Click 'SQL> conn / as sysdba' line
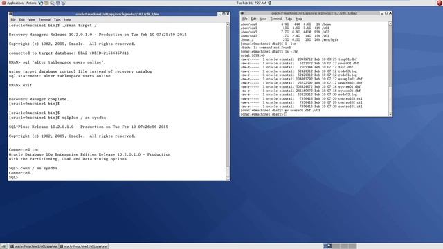443x249 pixels. (33, 168)
